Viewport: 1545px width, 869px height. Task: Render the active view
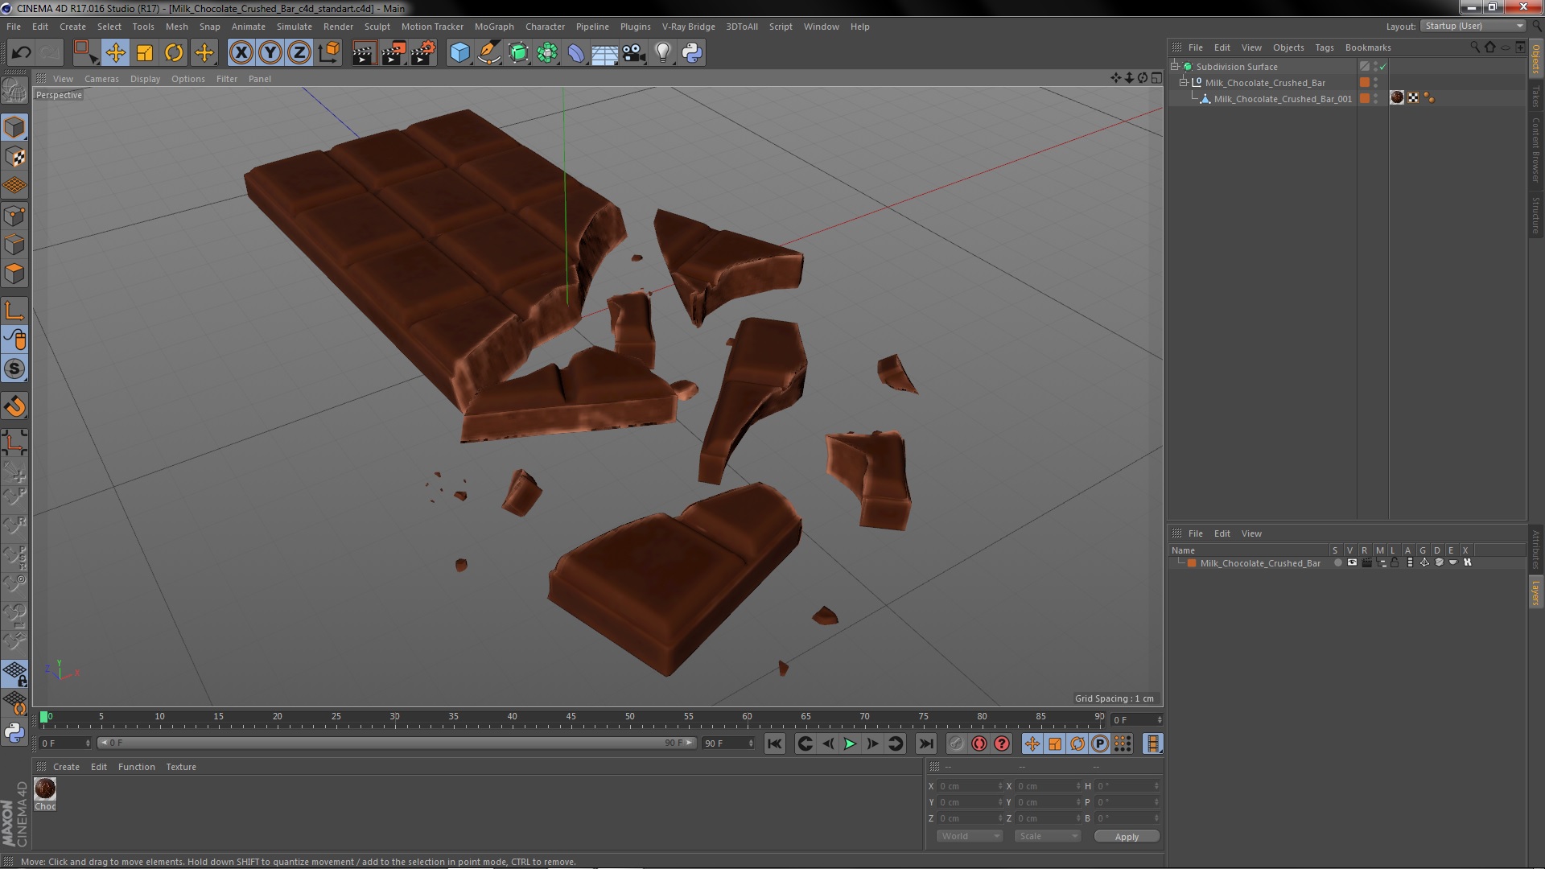(x=364, y=53)
